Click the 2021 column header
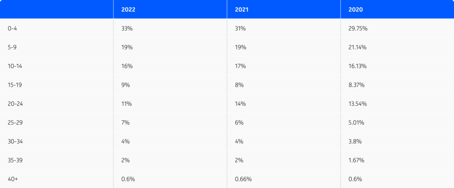The height and width of the screenshot is (188, 454). pos(242,10)
